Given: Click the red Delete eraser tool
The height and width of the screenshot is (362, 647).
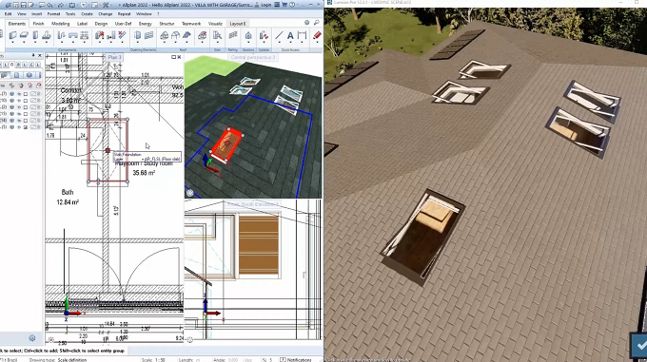Looking at the screenshot, I should pos(317,36).
